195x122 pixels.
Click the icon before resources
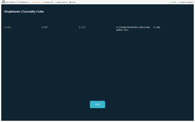tap(42, 2)
